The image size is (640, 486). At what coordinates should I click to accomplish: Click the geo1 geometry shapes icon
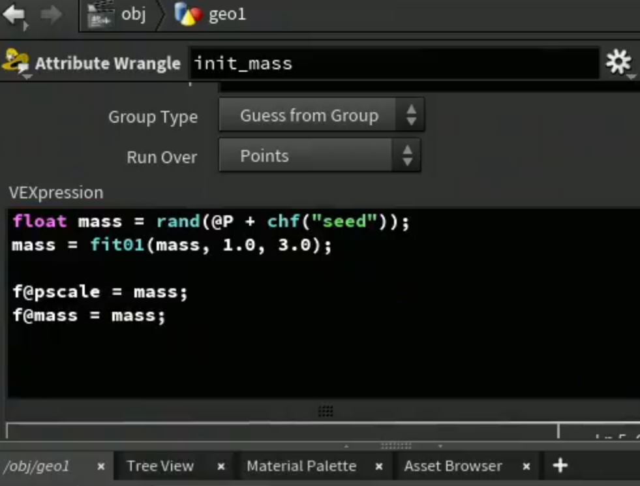[x=188, y=15]
